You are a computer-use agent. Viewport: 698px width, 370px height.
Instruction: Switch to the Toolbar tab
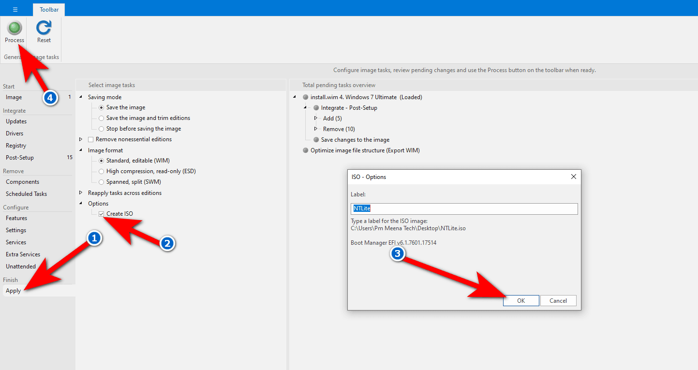(49, 9)
